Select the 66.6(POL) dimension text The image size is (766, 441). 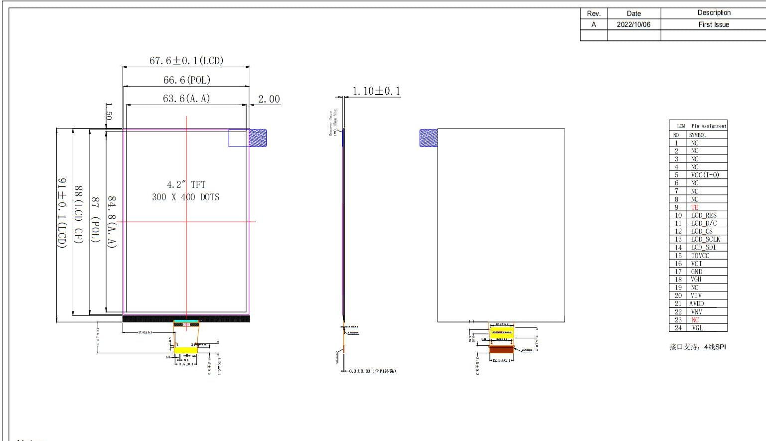pos(187,80)
